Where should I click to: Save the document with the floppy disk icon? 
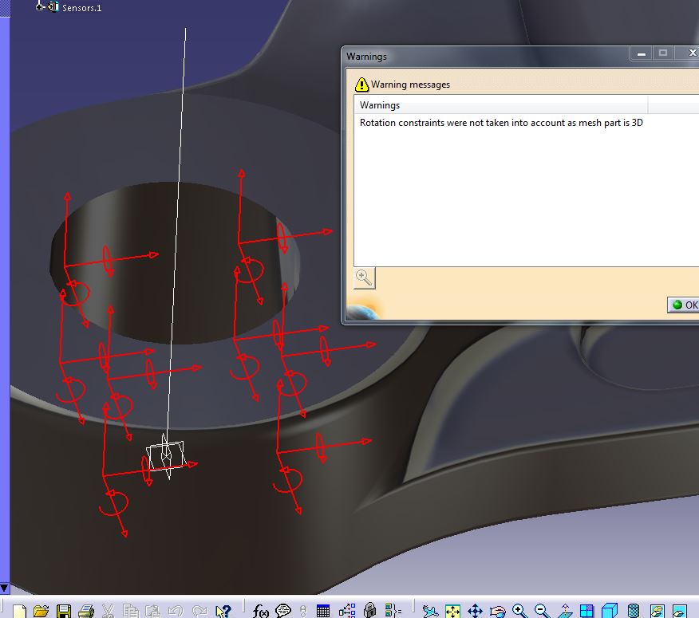(64, 611)
